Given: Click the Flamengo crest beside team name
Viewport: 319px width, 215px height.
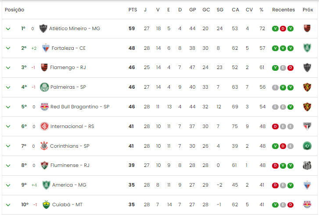Looking at the screenshot, I should (x=44, y=67).
